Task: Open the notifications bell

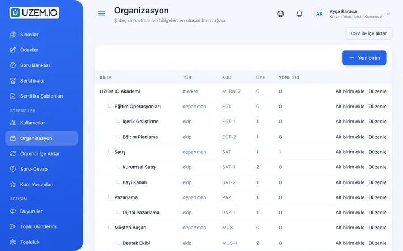Action: tap(299, 13)
